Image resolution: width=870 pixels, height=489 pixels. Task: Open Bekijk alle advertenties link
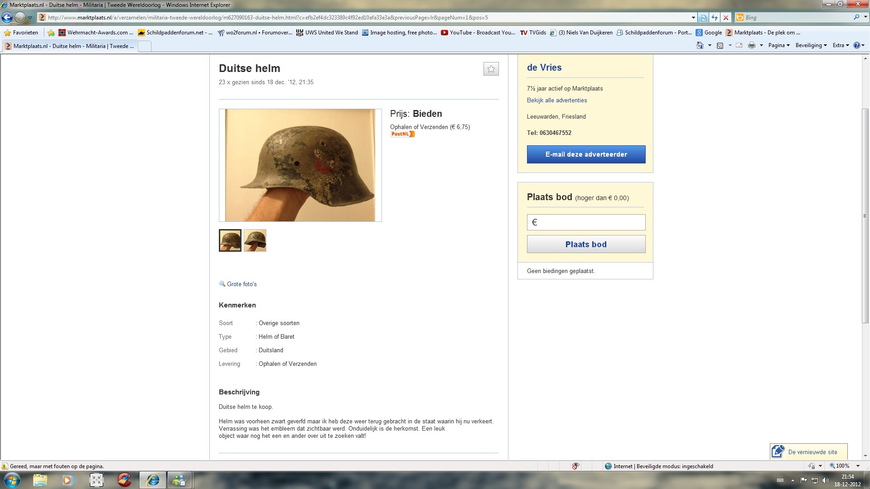coord(556,101)
